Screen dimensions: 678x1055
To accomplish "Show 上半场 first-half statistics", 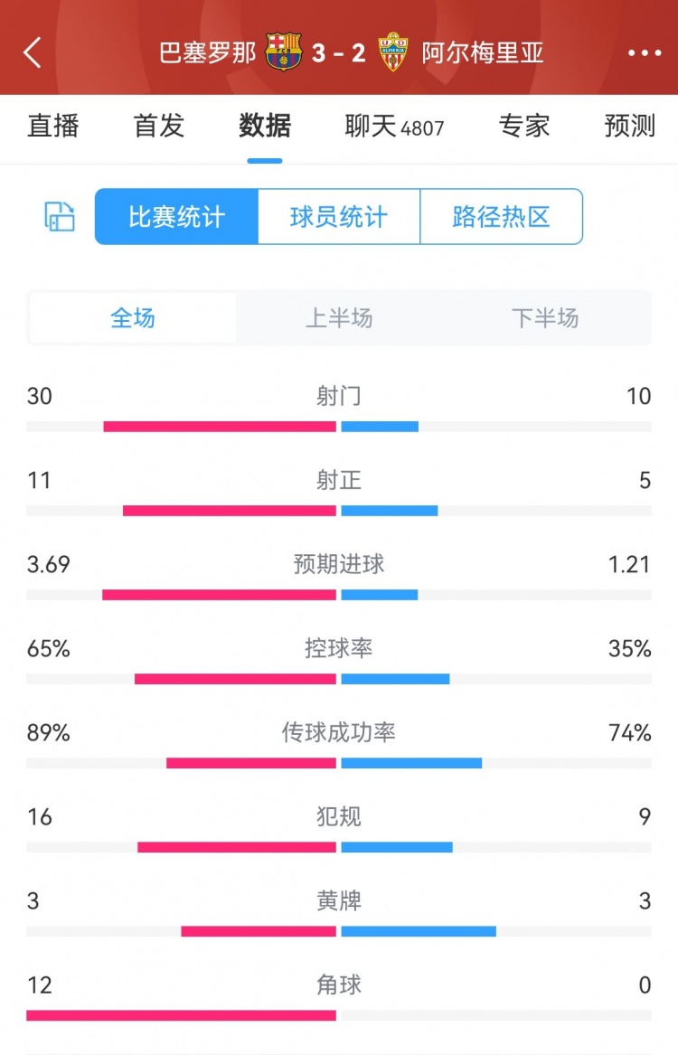I will pyautogui.click(x=339, y=318).
